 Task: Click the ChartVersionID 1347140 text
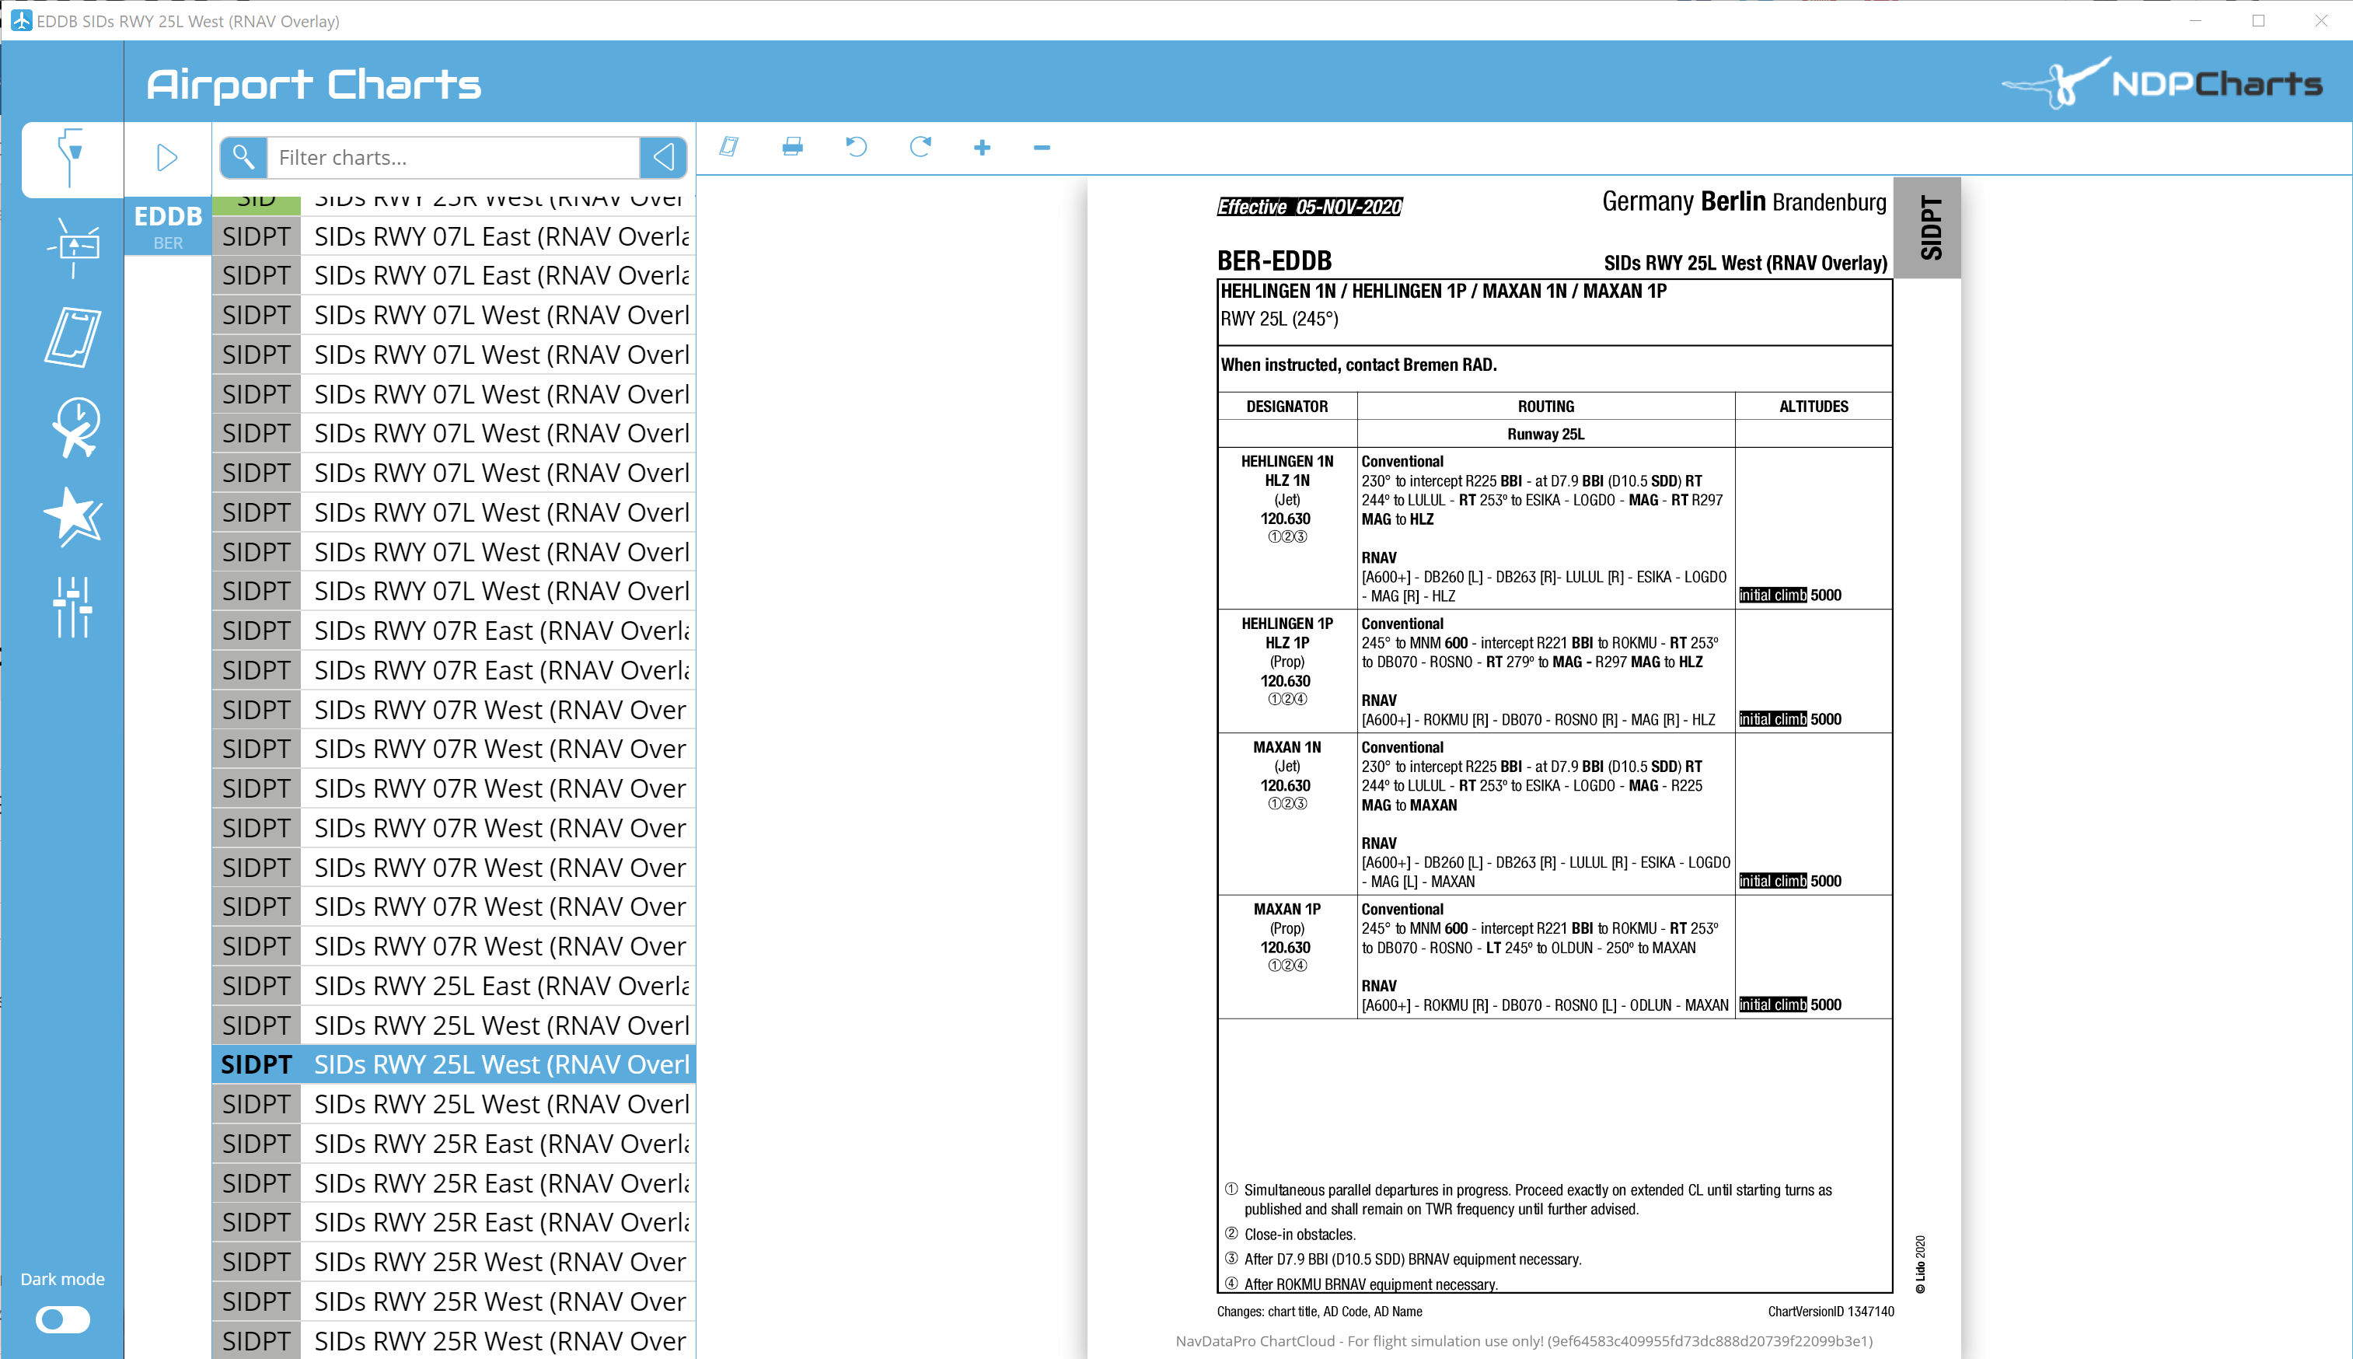click(1831, 1312)
